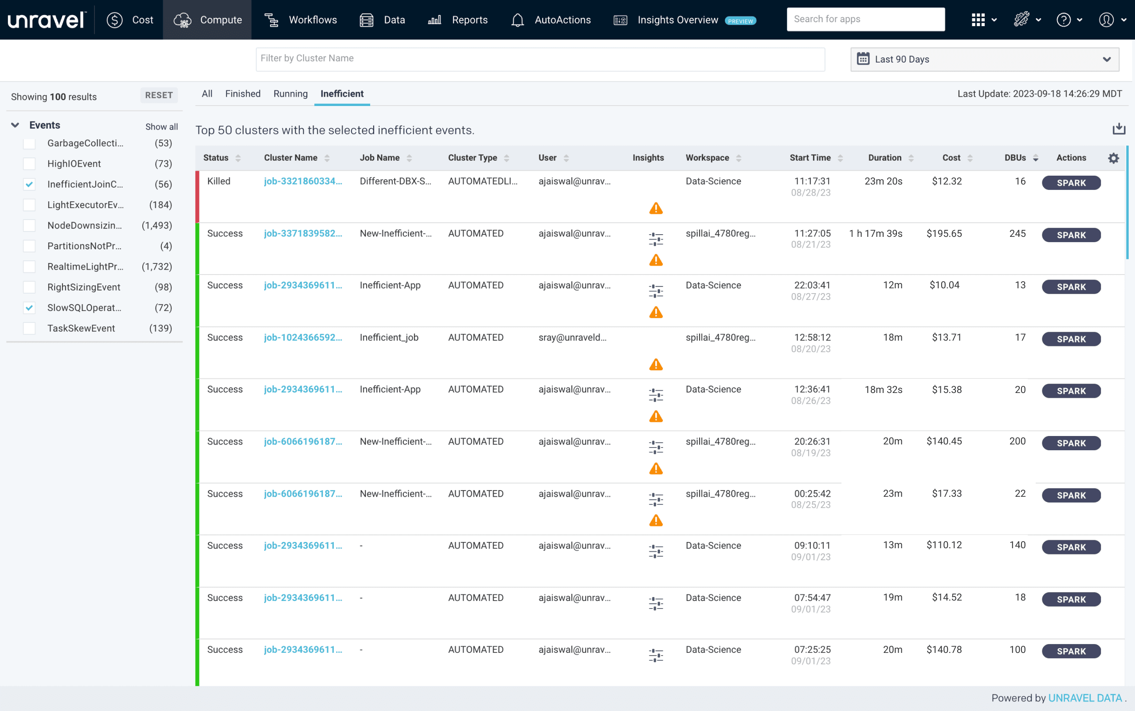Open the Last 90 Days date dropdown
Screen dimensions: 1135x711
(x=984, y=59)
